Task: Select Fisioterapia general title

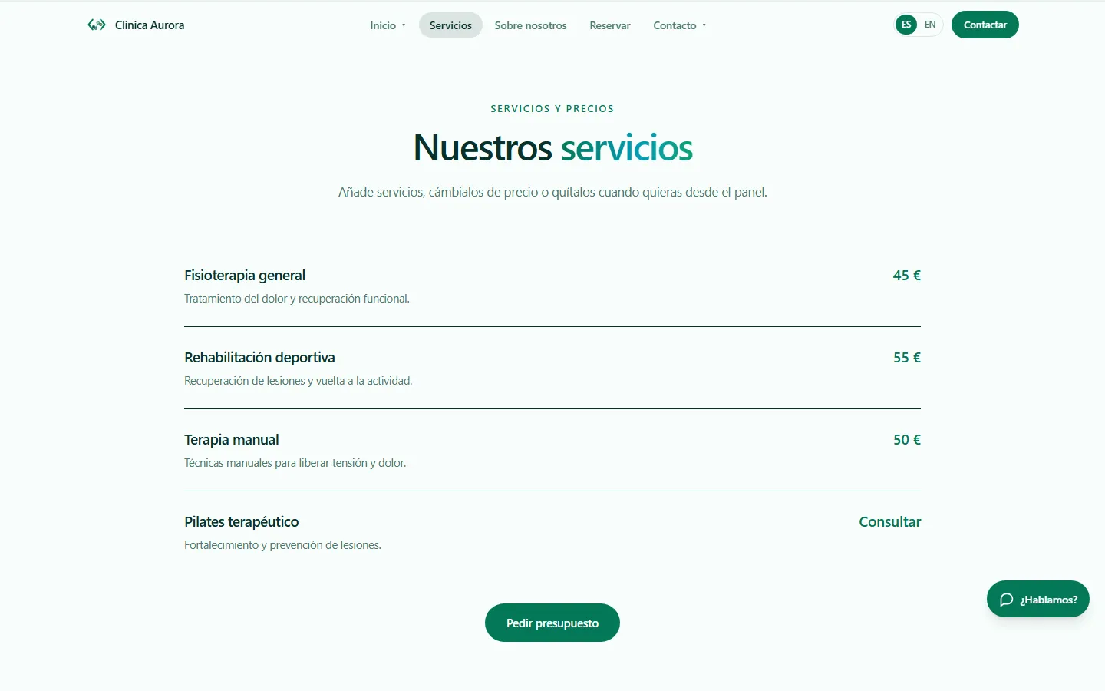Action: [x=245, y=276]
